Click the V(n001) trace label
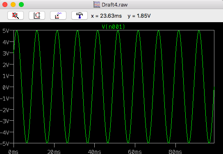 (x=114, y=27)
